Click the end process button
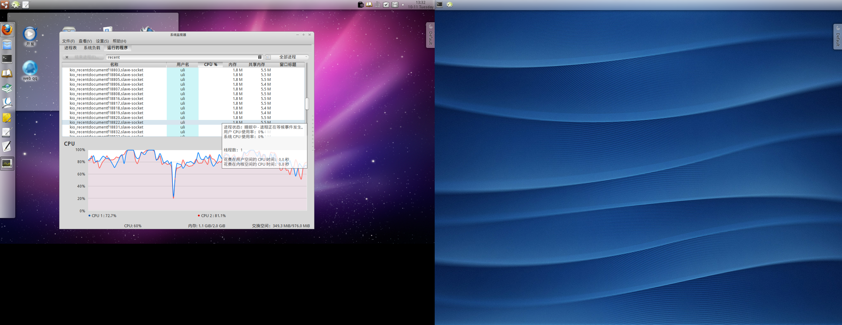The image size is (842, 325). pos(83,57)
